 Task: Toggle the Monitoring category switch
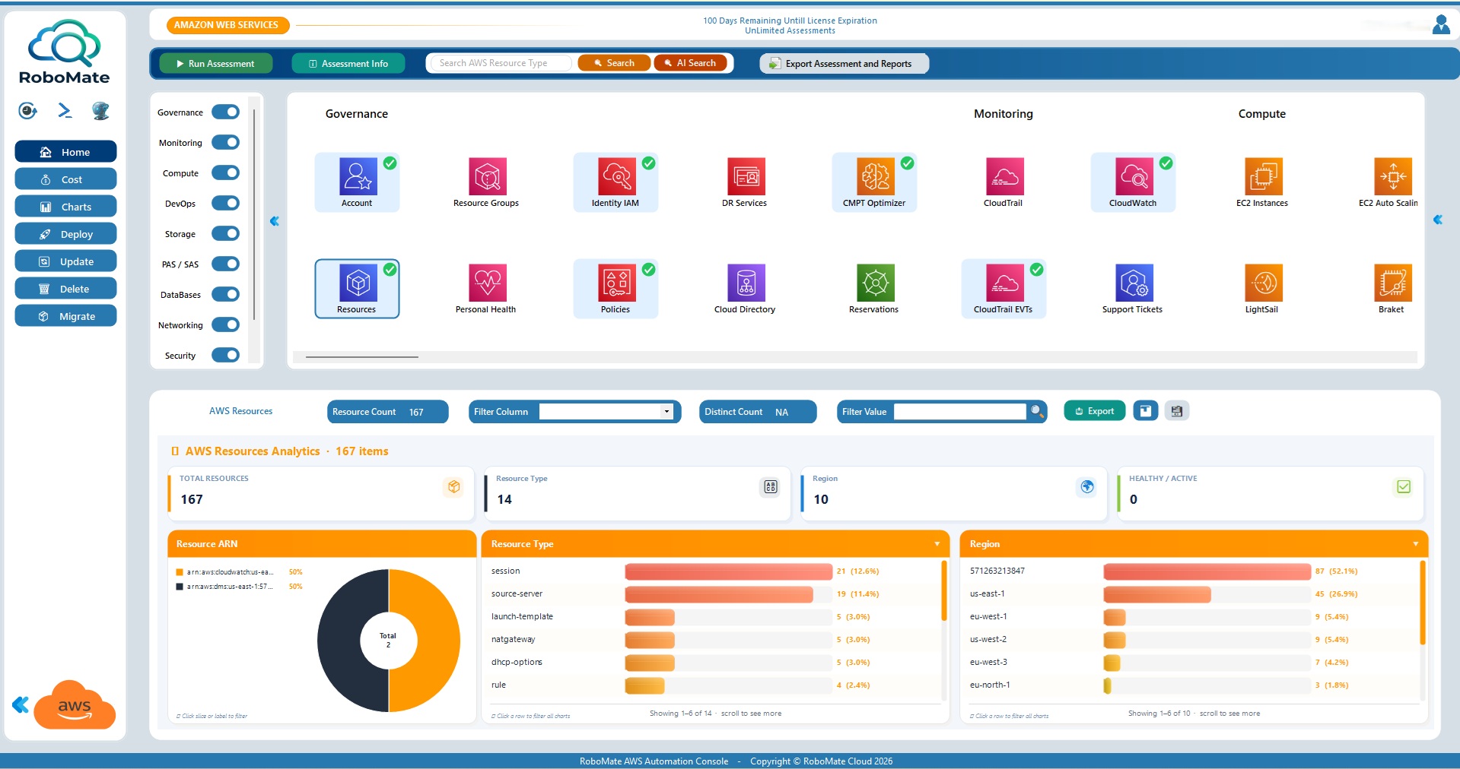pyautogui.click(x=225, y=143)
